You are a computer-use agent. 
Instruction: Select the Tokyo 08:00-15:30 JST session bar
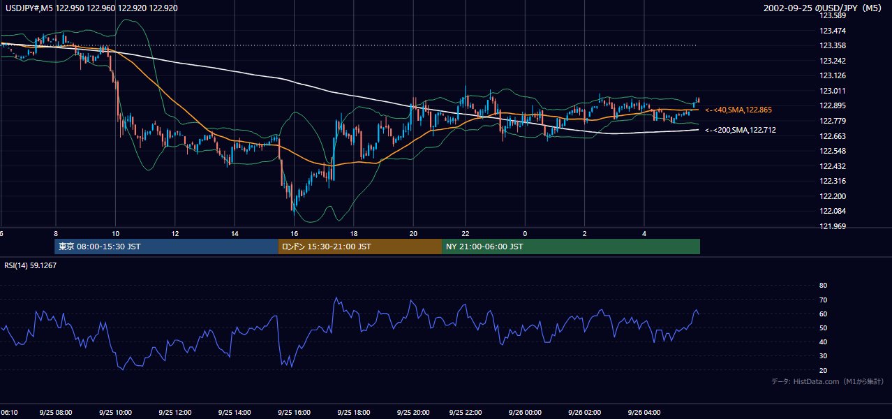click(166, 247)
